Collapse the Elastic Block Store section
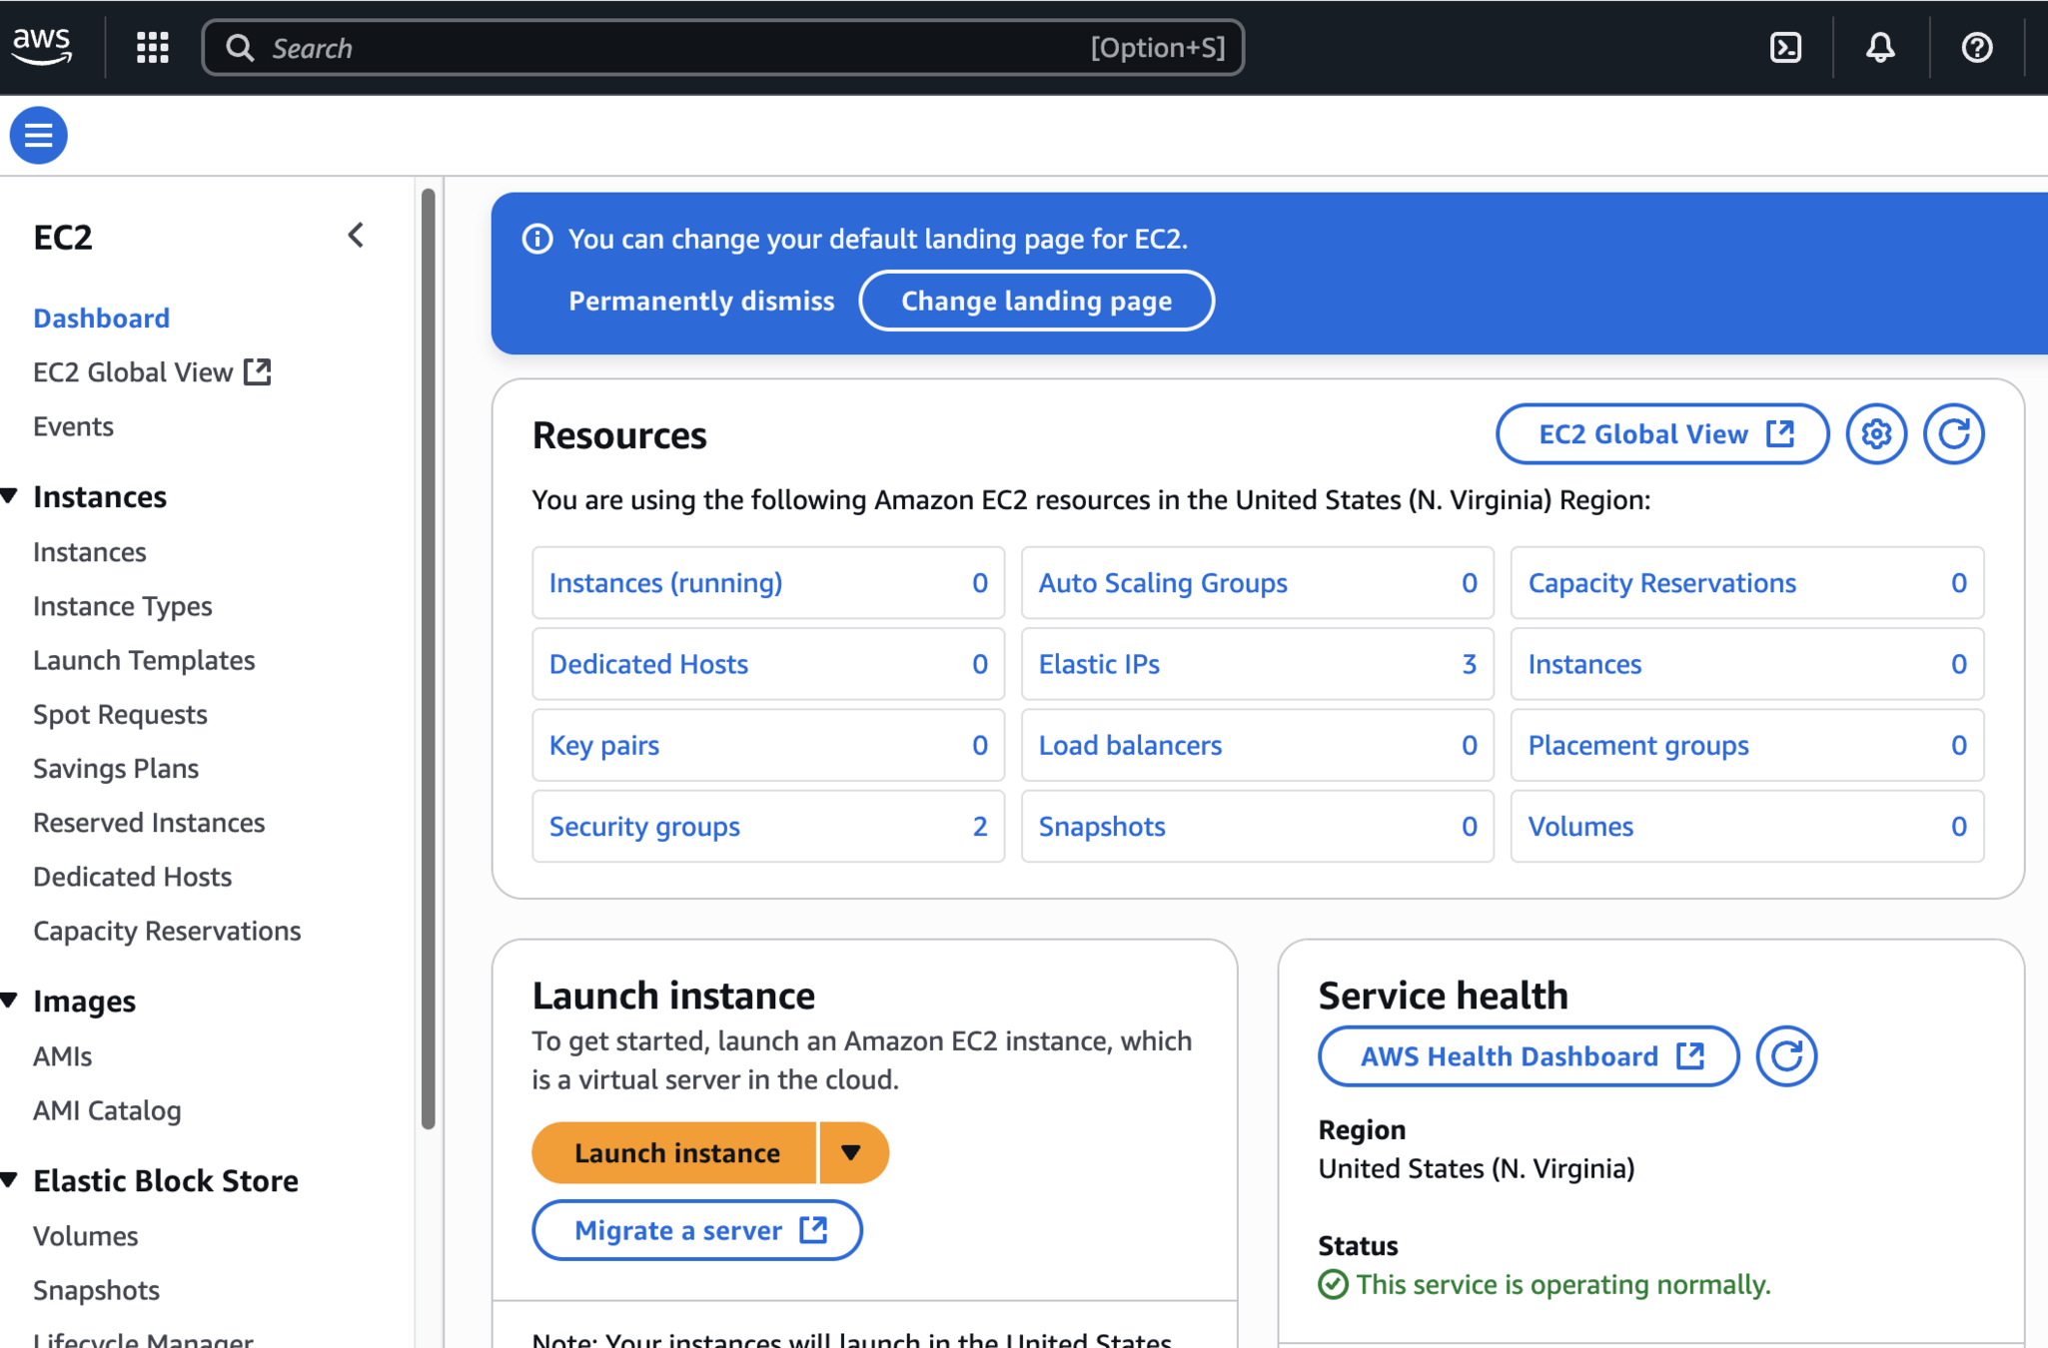Screen dimensions: 2048x1348 10,1180
